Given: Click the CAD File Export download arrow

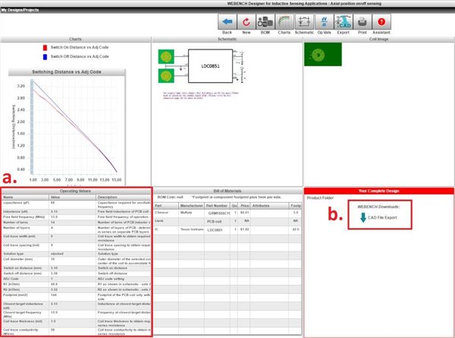Looking at the screenshot, I should (366, 218).
